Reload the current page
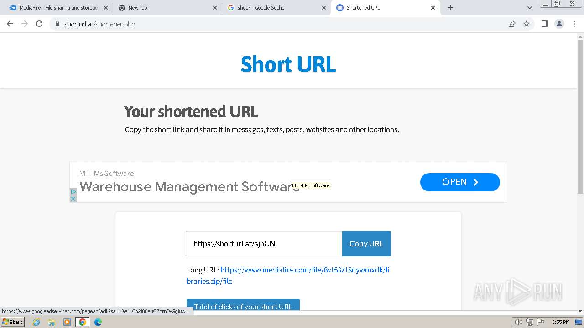584x328 pixels. [39, 24]
